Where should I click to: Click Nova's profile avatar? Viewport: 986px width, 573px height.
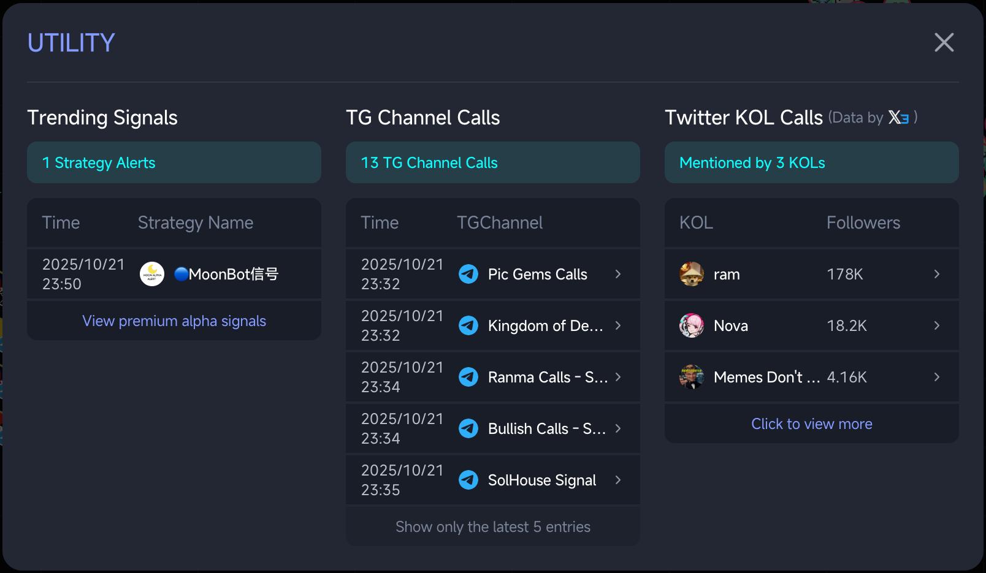[692, 325]
